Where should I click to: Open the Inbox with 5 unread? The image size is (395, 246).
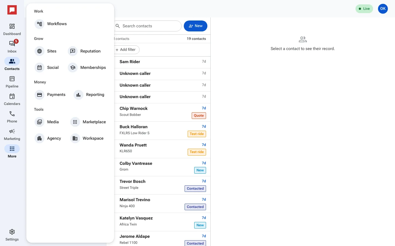pos(12,47)
